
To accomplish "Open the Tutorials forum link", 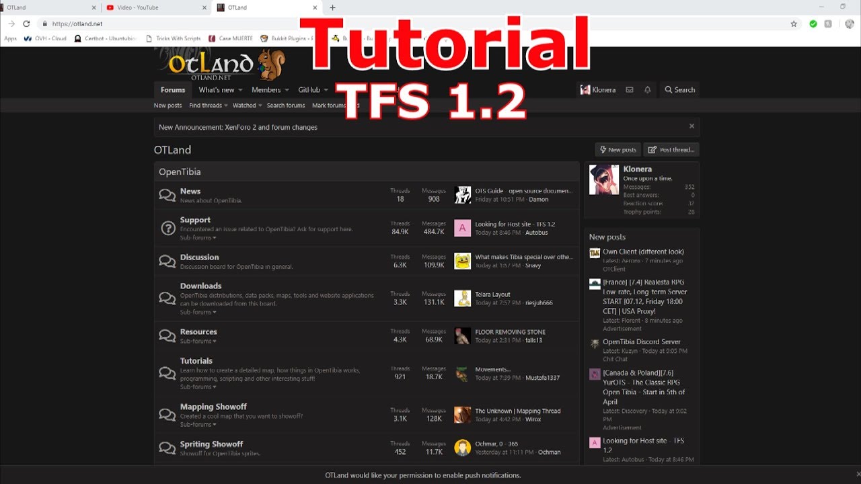I will [x=196, y=361].
